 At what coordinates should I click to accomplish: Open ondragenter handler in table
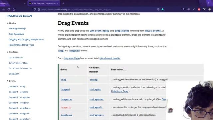[97, 99]
